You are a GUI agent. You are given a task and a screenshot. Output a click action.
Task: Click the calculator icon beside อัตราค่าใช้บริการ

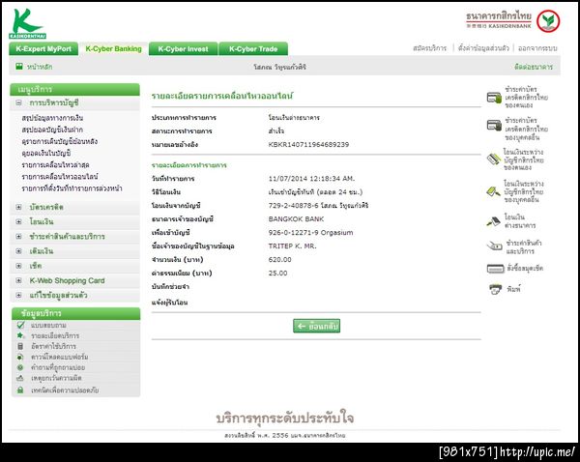tap(20, 346)
